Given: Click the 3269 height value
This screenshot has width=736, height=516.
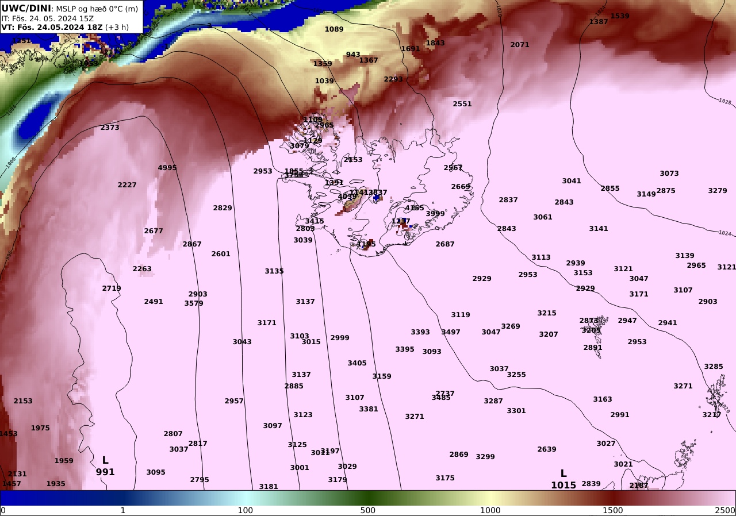Looking at the screenshot, I should (x=511, y=326).
